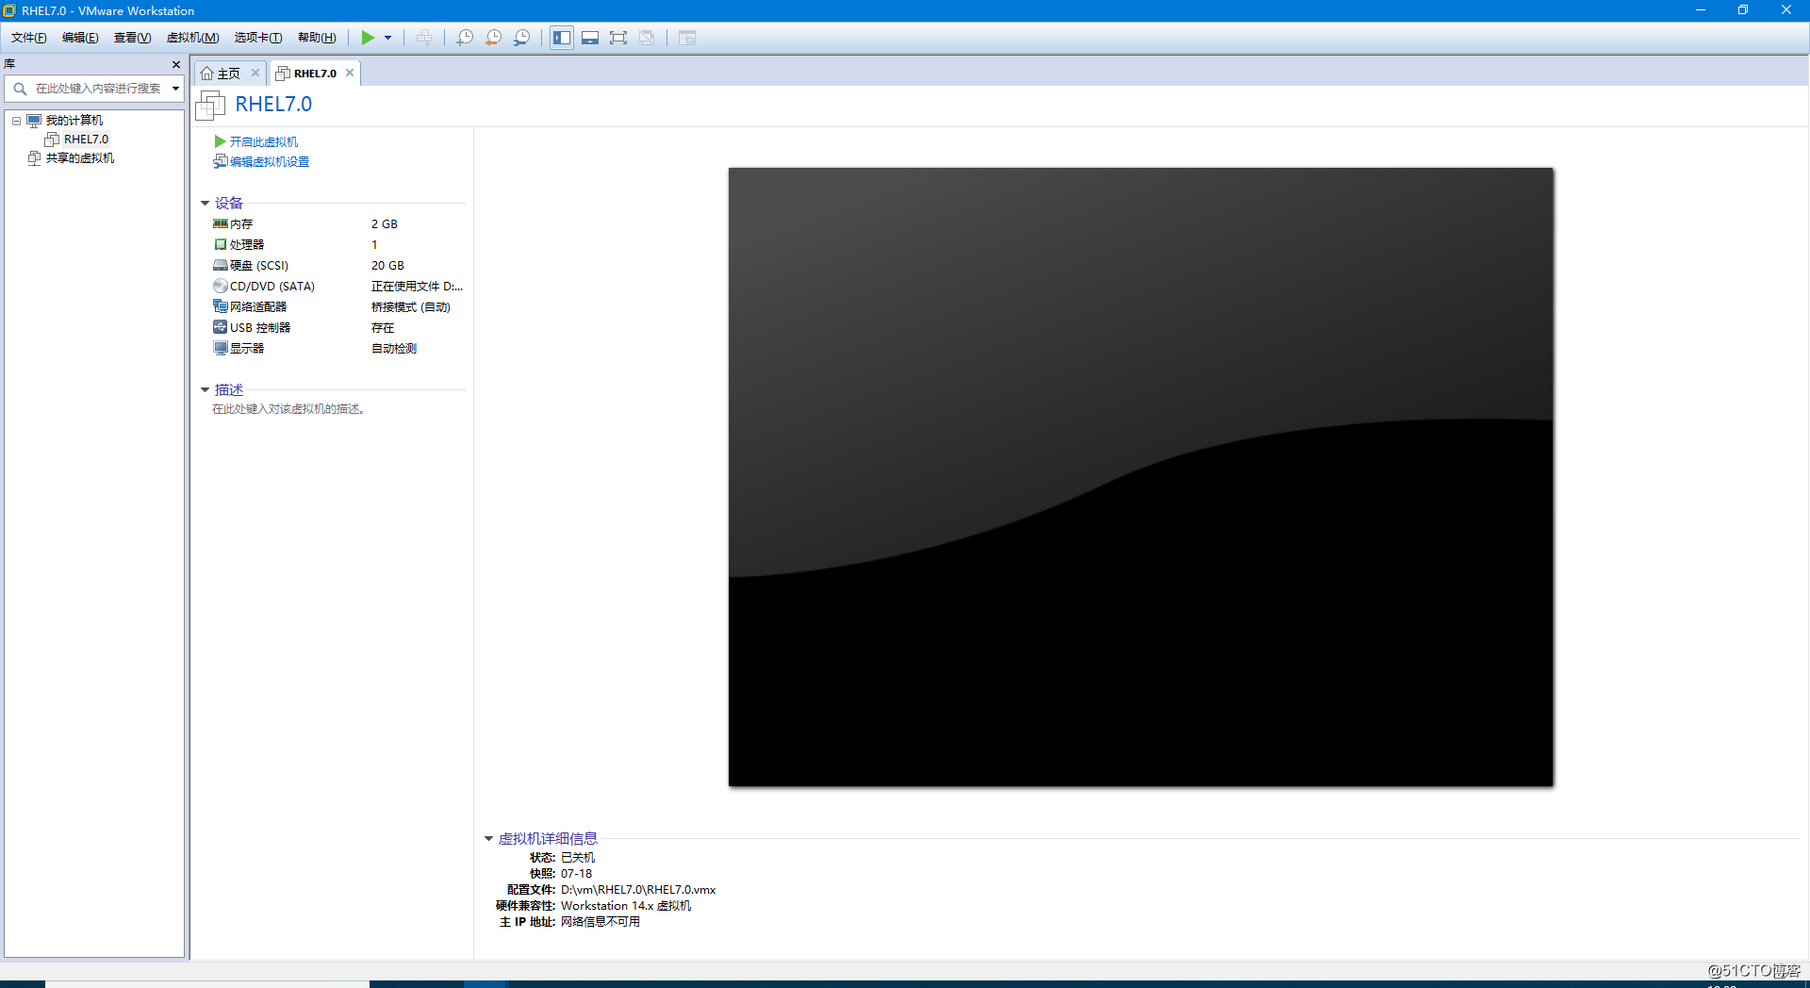Click the console view icon in the toolbar
Image resolution: width=1810 pixels, height=988 pixels.
pos(687,38)
